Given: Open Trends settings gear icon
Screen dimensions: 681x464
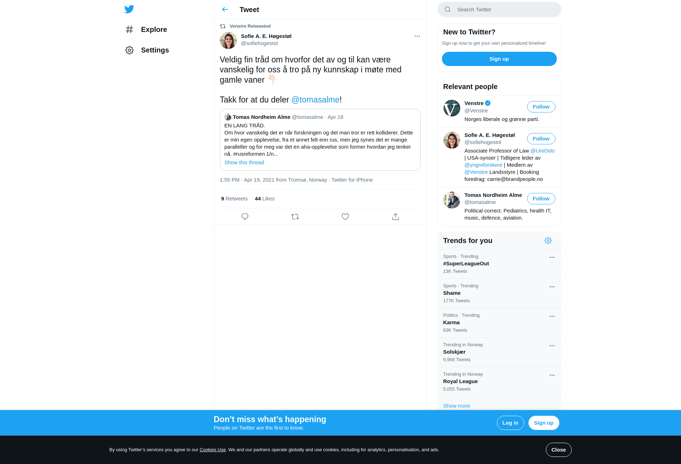Looking at the screenshot, I should pyautogui.click(x=548, y=241).
